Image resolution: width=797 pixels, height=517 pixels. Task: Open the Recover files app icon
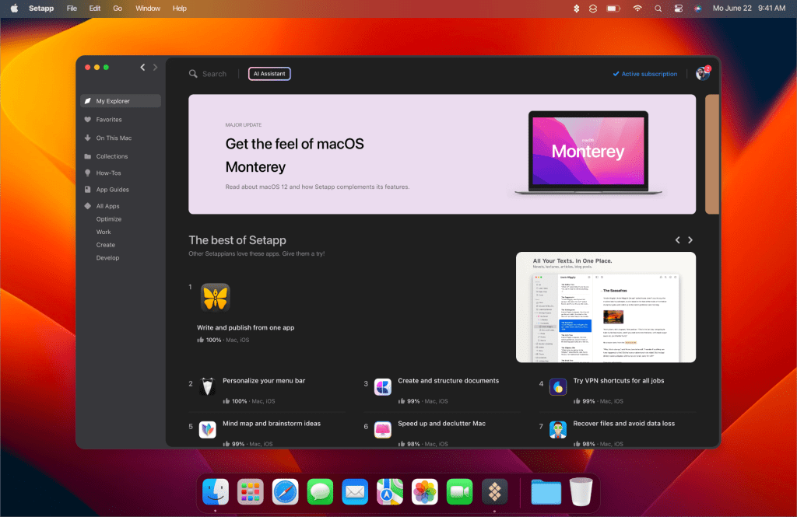point(558,430)
